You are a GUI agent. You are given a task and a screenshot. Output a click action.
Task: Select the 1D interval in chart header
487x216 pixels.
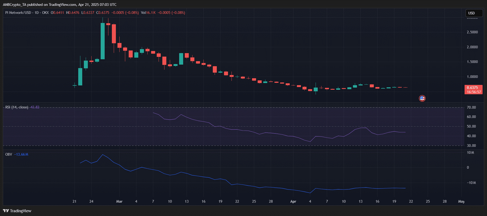[37, 13]
